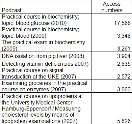The height and width of the screenshot is (124, 132).
Task: Click the Examining groceries enzymes course cell
Action: click(46, 86)
